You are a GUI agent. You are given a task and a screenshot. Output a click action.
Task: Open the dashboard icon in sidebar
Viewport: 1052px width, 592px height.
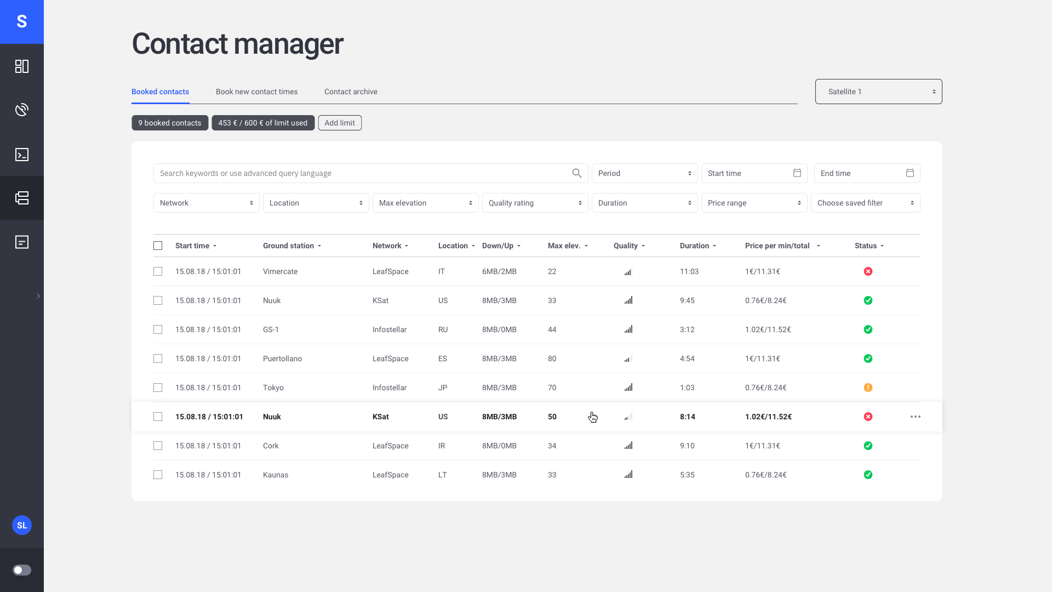(x=22, y=66)
